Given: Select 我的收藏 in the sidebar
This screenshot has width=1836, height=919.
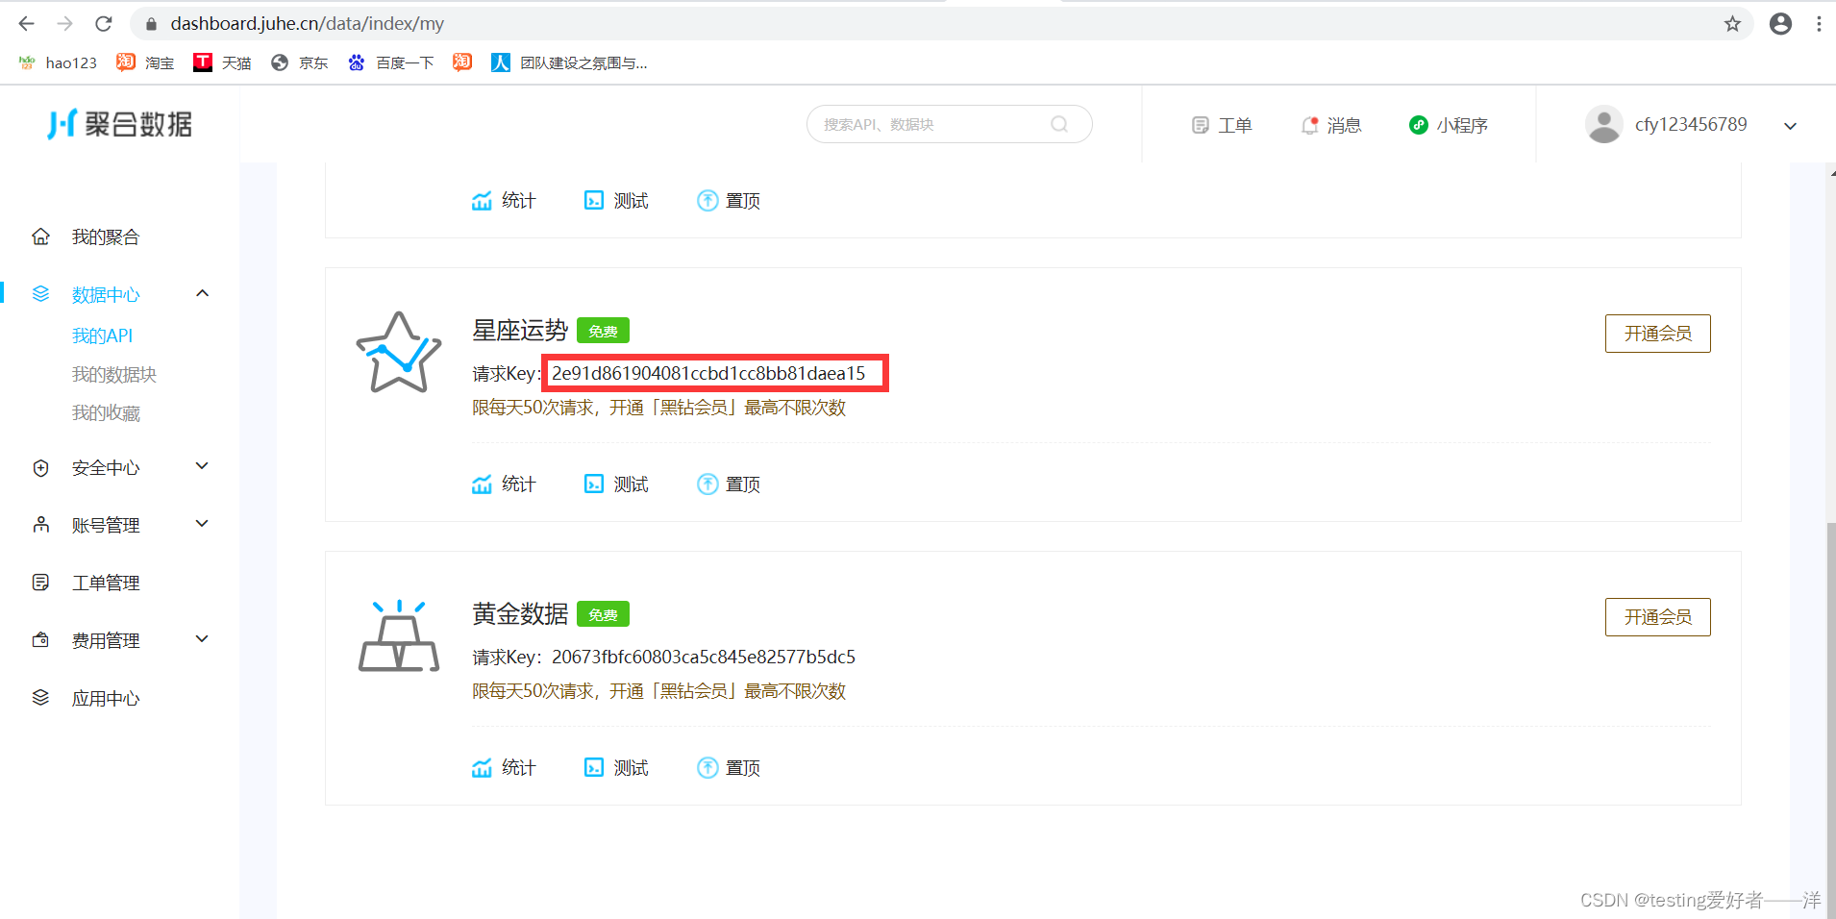Looking at the screenshot, I should (107, 412).
